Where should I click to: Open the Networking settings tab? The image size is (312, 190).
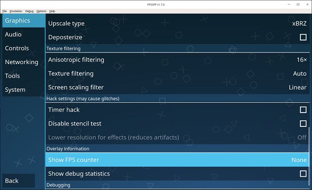[24, 62]
